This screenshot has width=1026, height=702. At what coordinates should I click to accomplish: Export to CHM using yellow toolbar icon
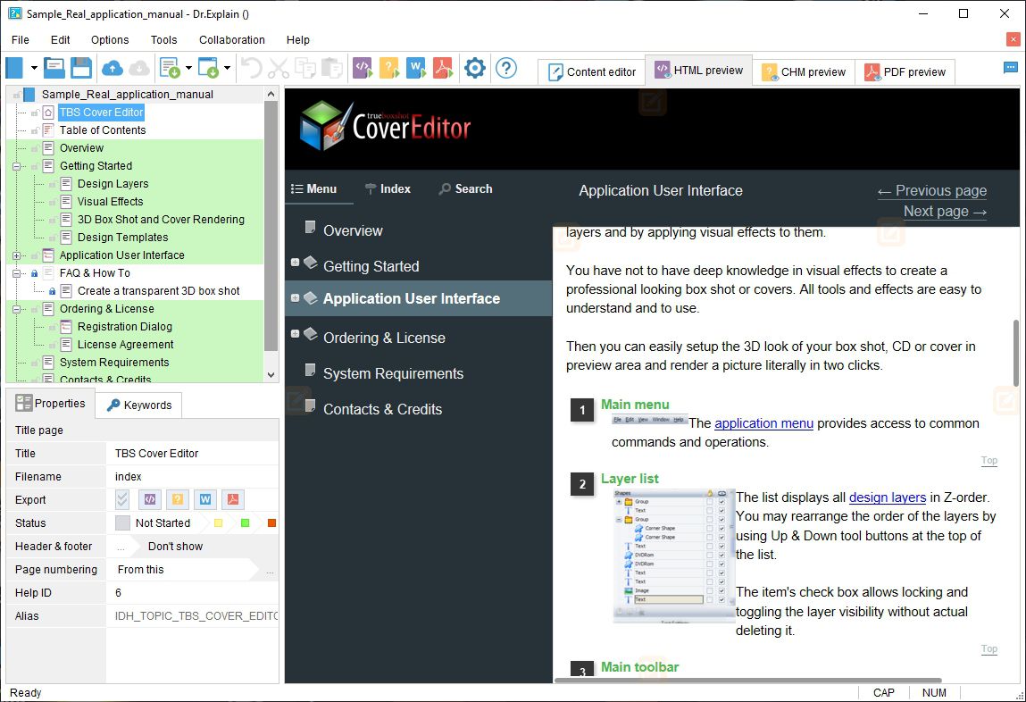[389, 68]
